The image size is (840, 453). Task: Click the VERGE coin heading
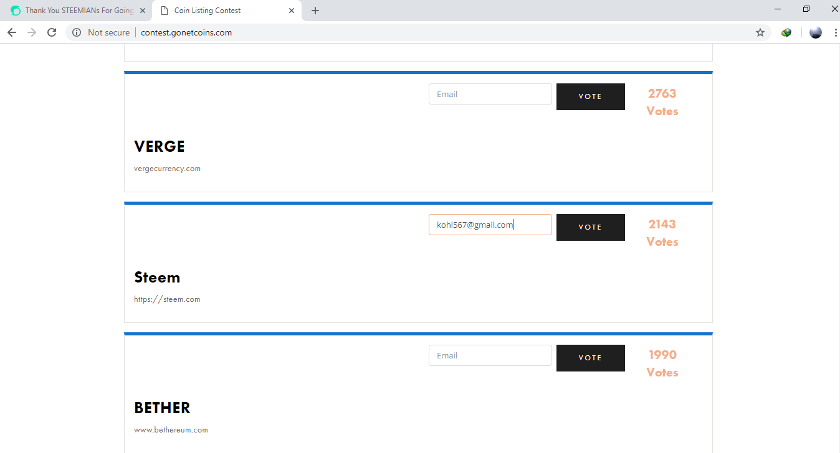pyautogui.click(x=160, y=147)
